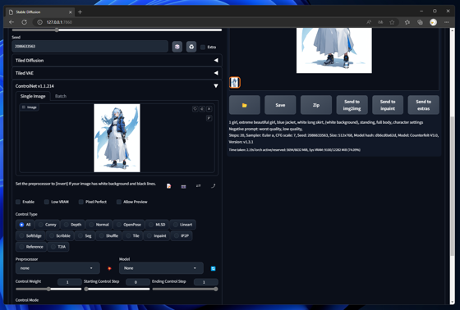Select the Shuffle control type

pyautogui.click(x=108, y=236)
